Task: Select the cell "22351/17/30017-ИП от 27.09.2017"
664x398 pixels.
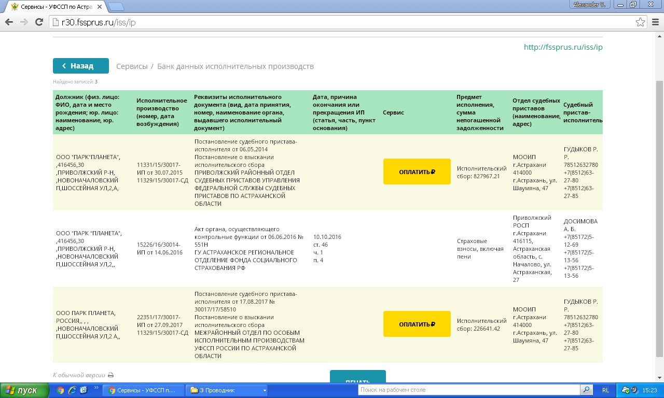Action: (162, 324)
